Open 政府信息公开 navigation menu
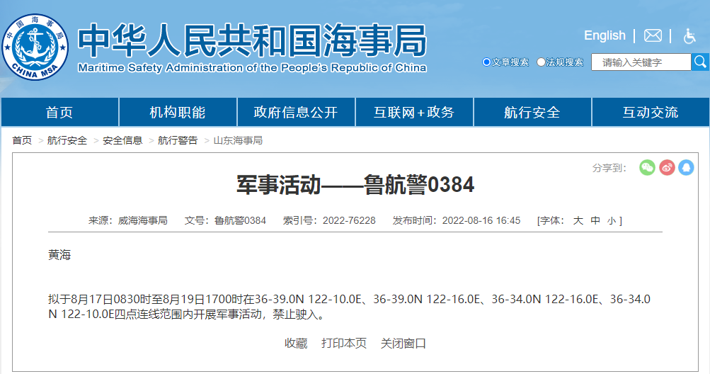Viewport: 710px width, 374px height. 296,113
